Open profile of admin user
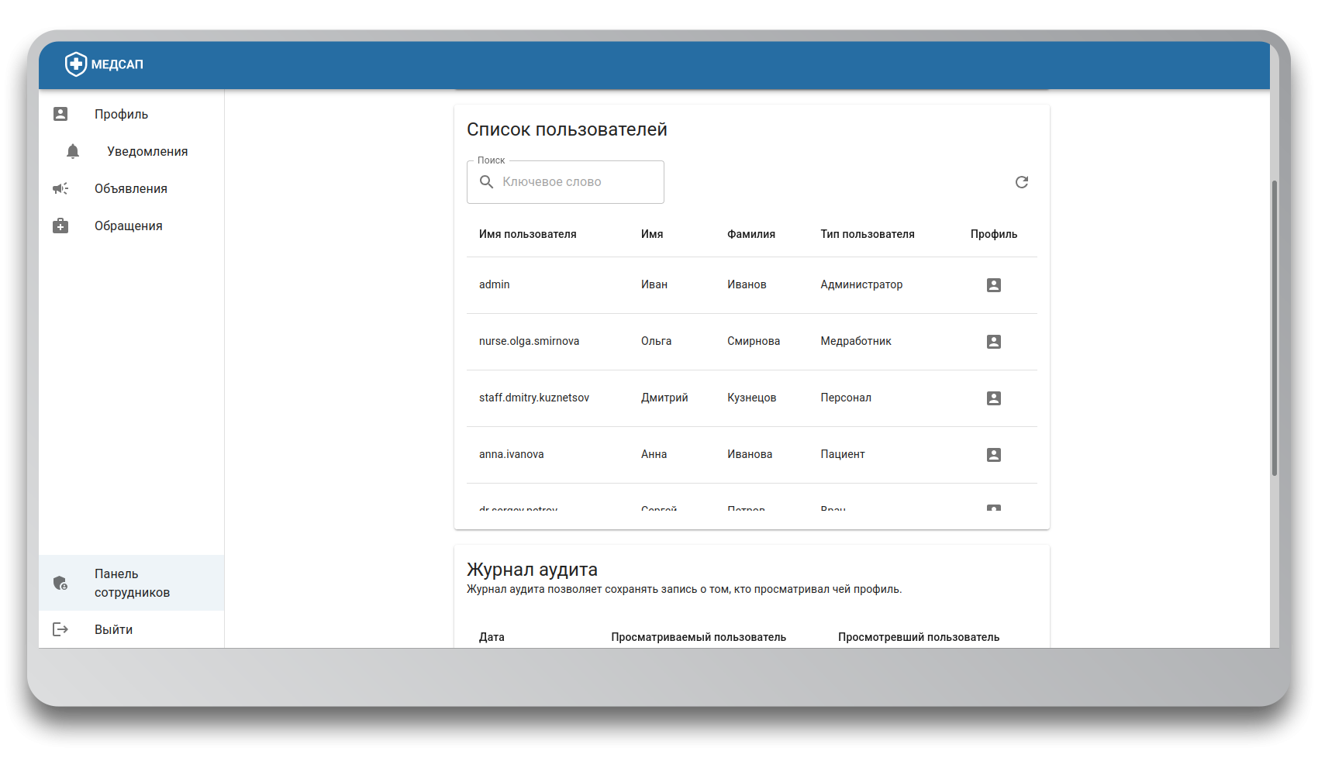Screen dimensions: 1318x775 [x=993, y=285]
